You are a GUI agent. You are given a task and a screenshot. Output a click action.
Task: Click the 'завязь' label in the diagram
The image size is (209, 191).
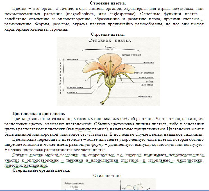(x=149, y=81)
